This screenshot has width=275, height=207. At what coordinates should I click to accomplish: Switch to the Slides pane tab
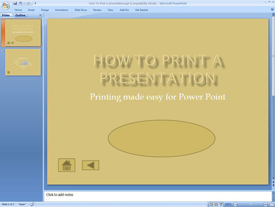pyautogui.click(x=6, y=15)
